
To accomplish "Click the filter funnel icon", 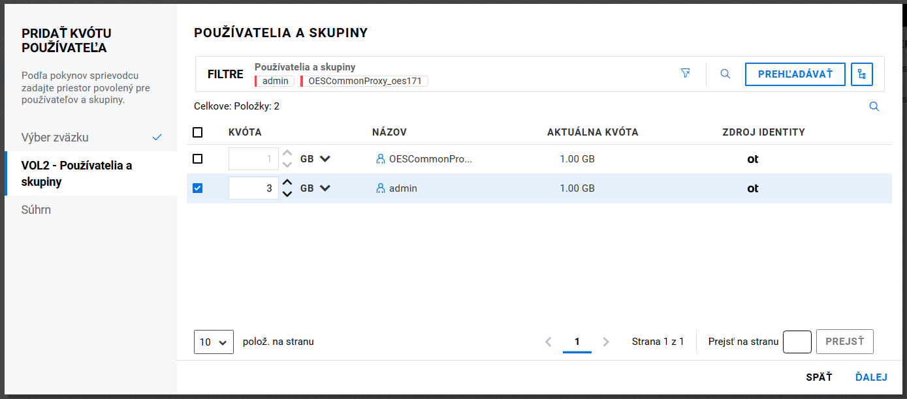I will [x=685, y=74].
